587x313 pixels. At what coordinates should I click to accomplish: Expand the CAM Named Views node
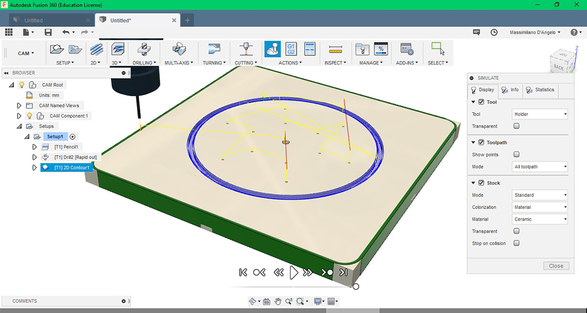click(19, 106)
